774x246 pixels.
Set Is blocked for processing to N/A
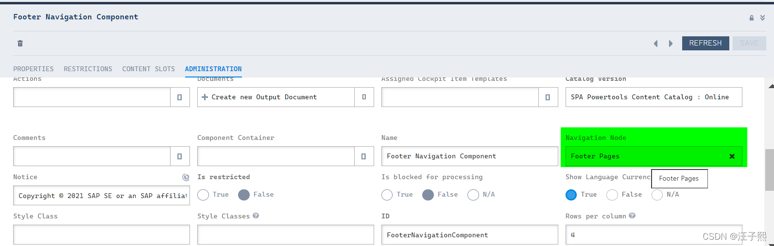click(x=473, y=195)
